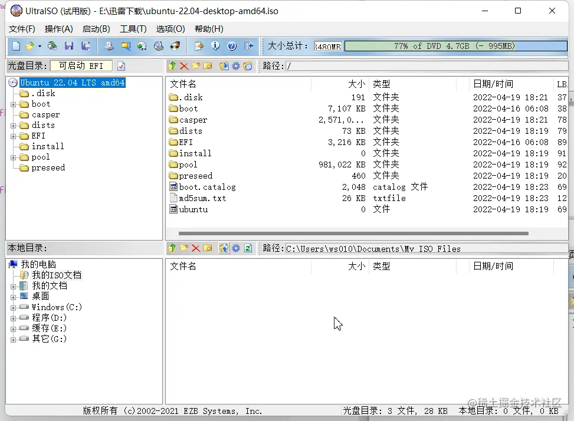
Task: Expand 桌面 tree node
Action: 13,297
